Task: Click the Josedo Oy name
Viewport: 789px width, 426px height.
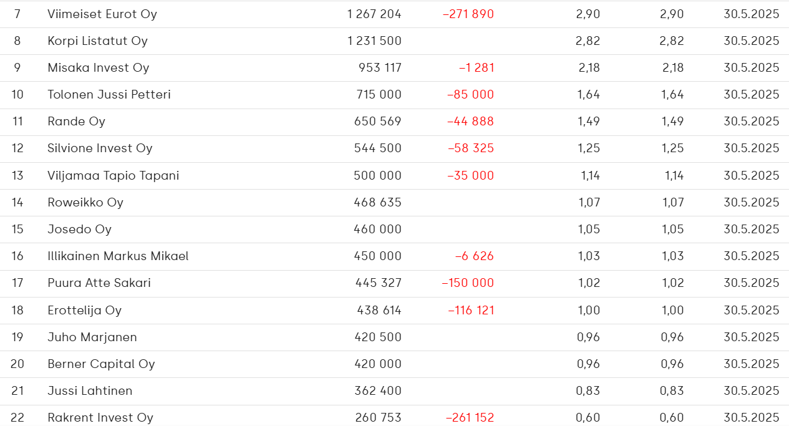Action: click(x=80, y=229)
